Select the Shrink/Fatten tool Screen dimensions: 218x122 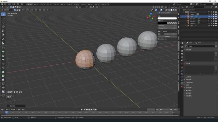3,87
